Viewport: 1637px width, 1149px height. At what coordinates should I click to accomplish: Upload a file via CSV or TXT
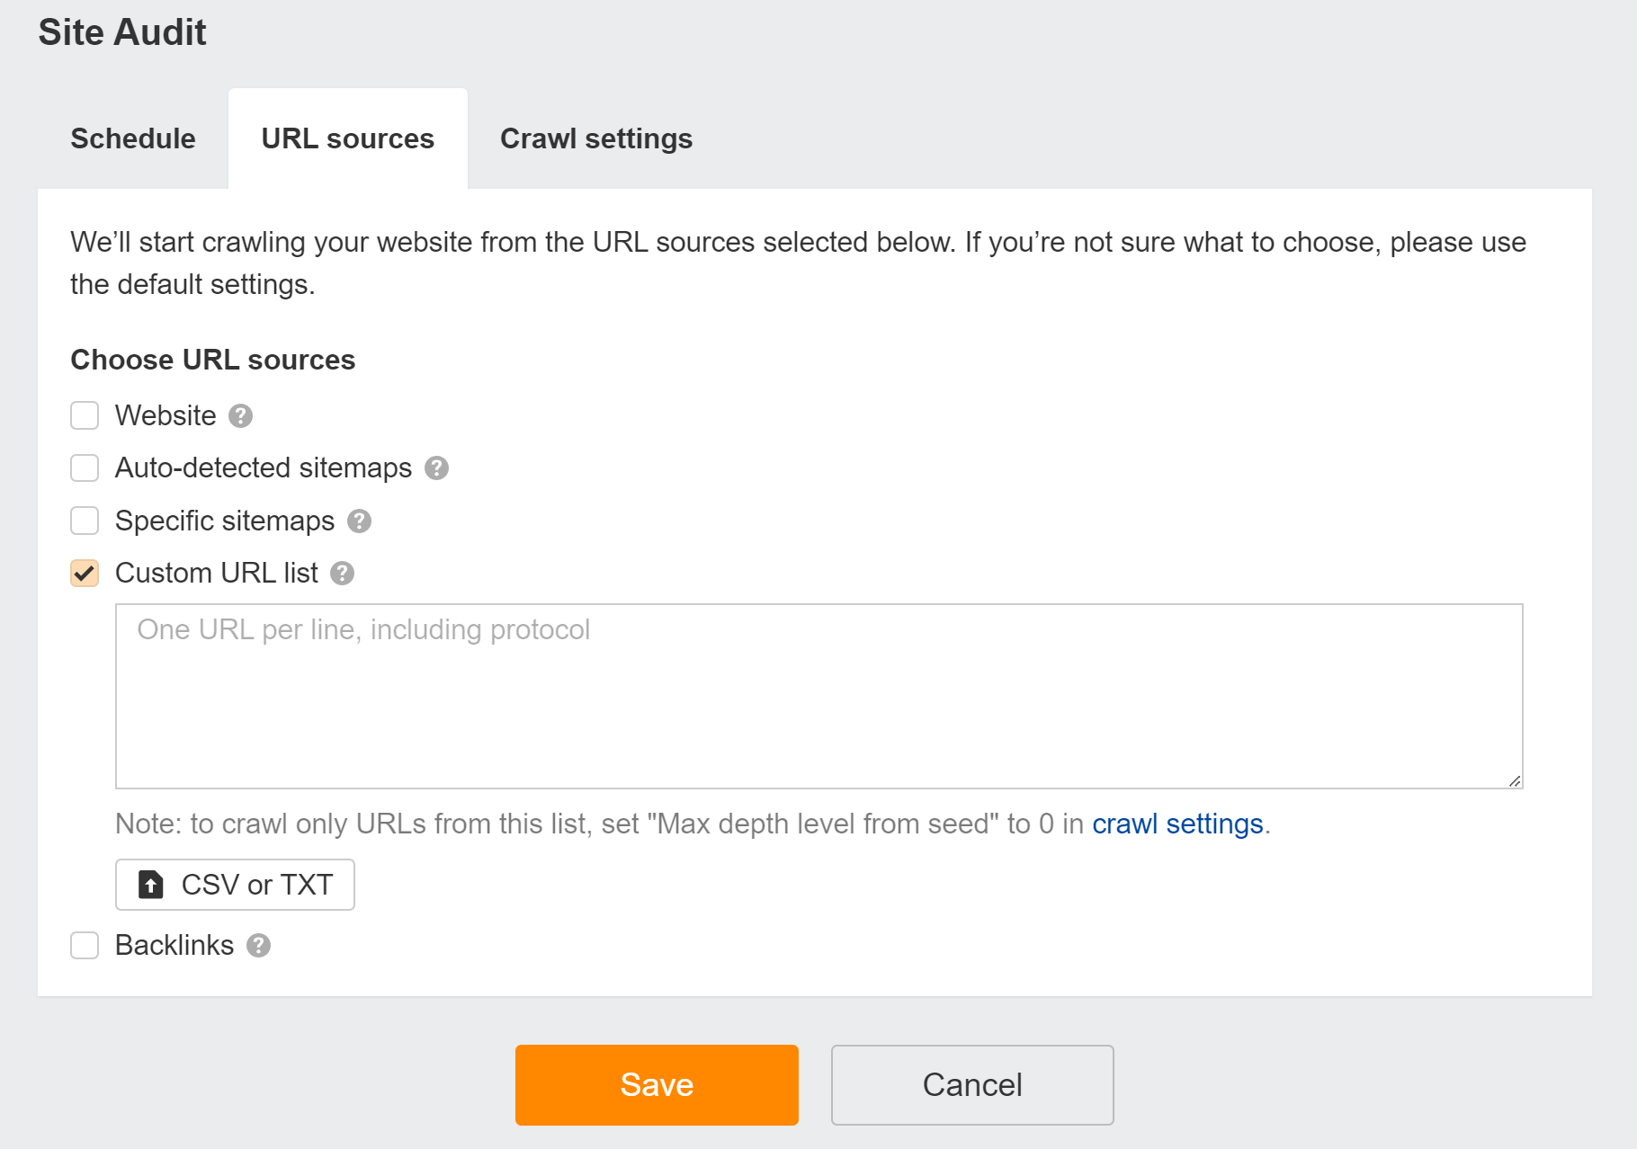(235, 885)
